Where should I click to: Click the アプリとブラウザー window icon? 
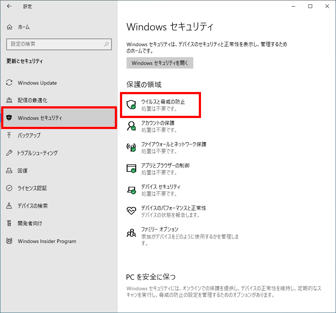click(131, 169)
